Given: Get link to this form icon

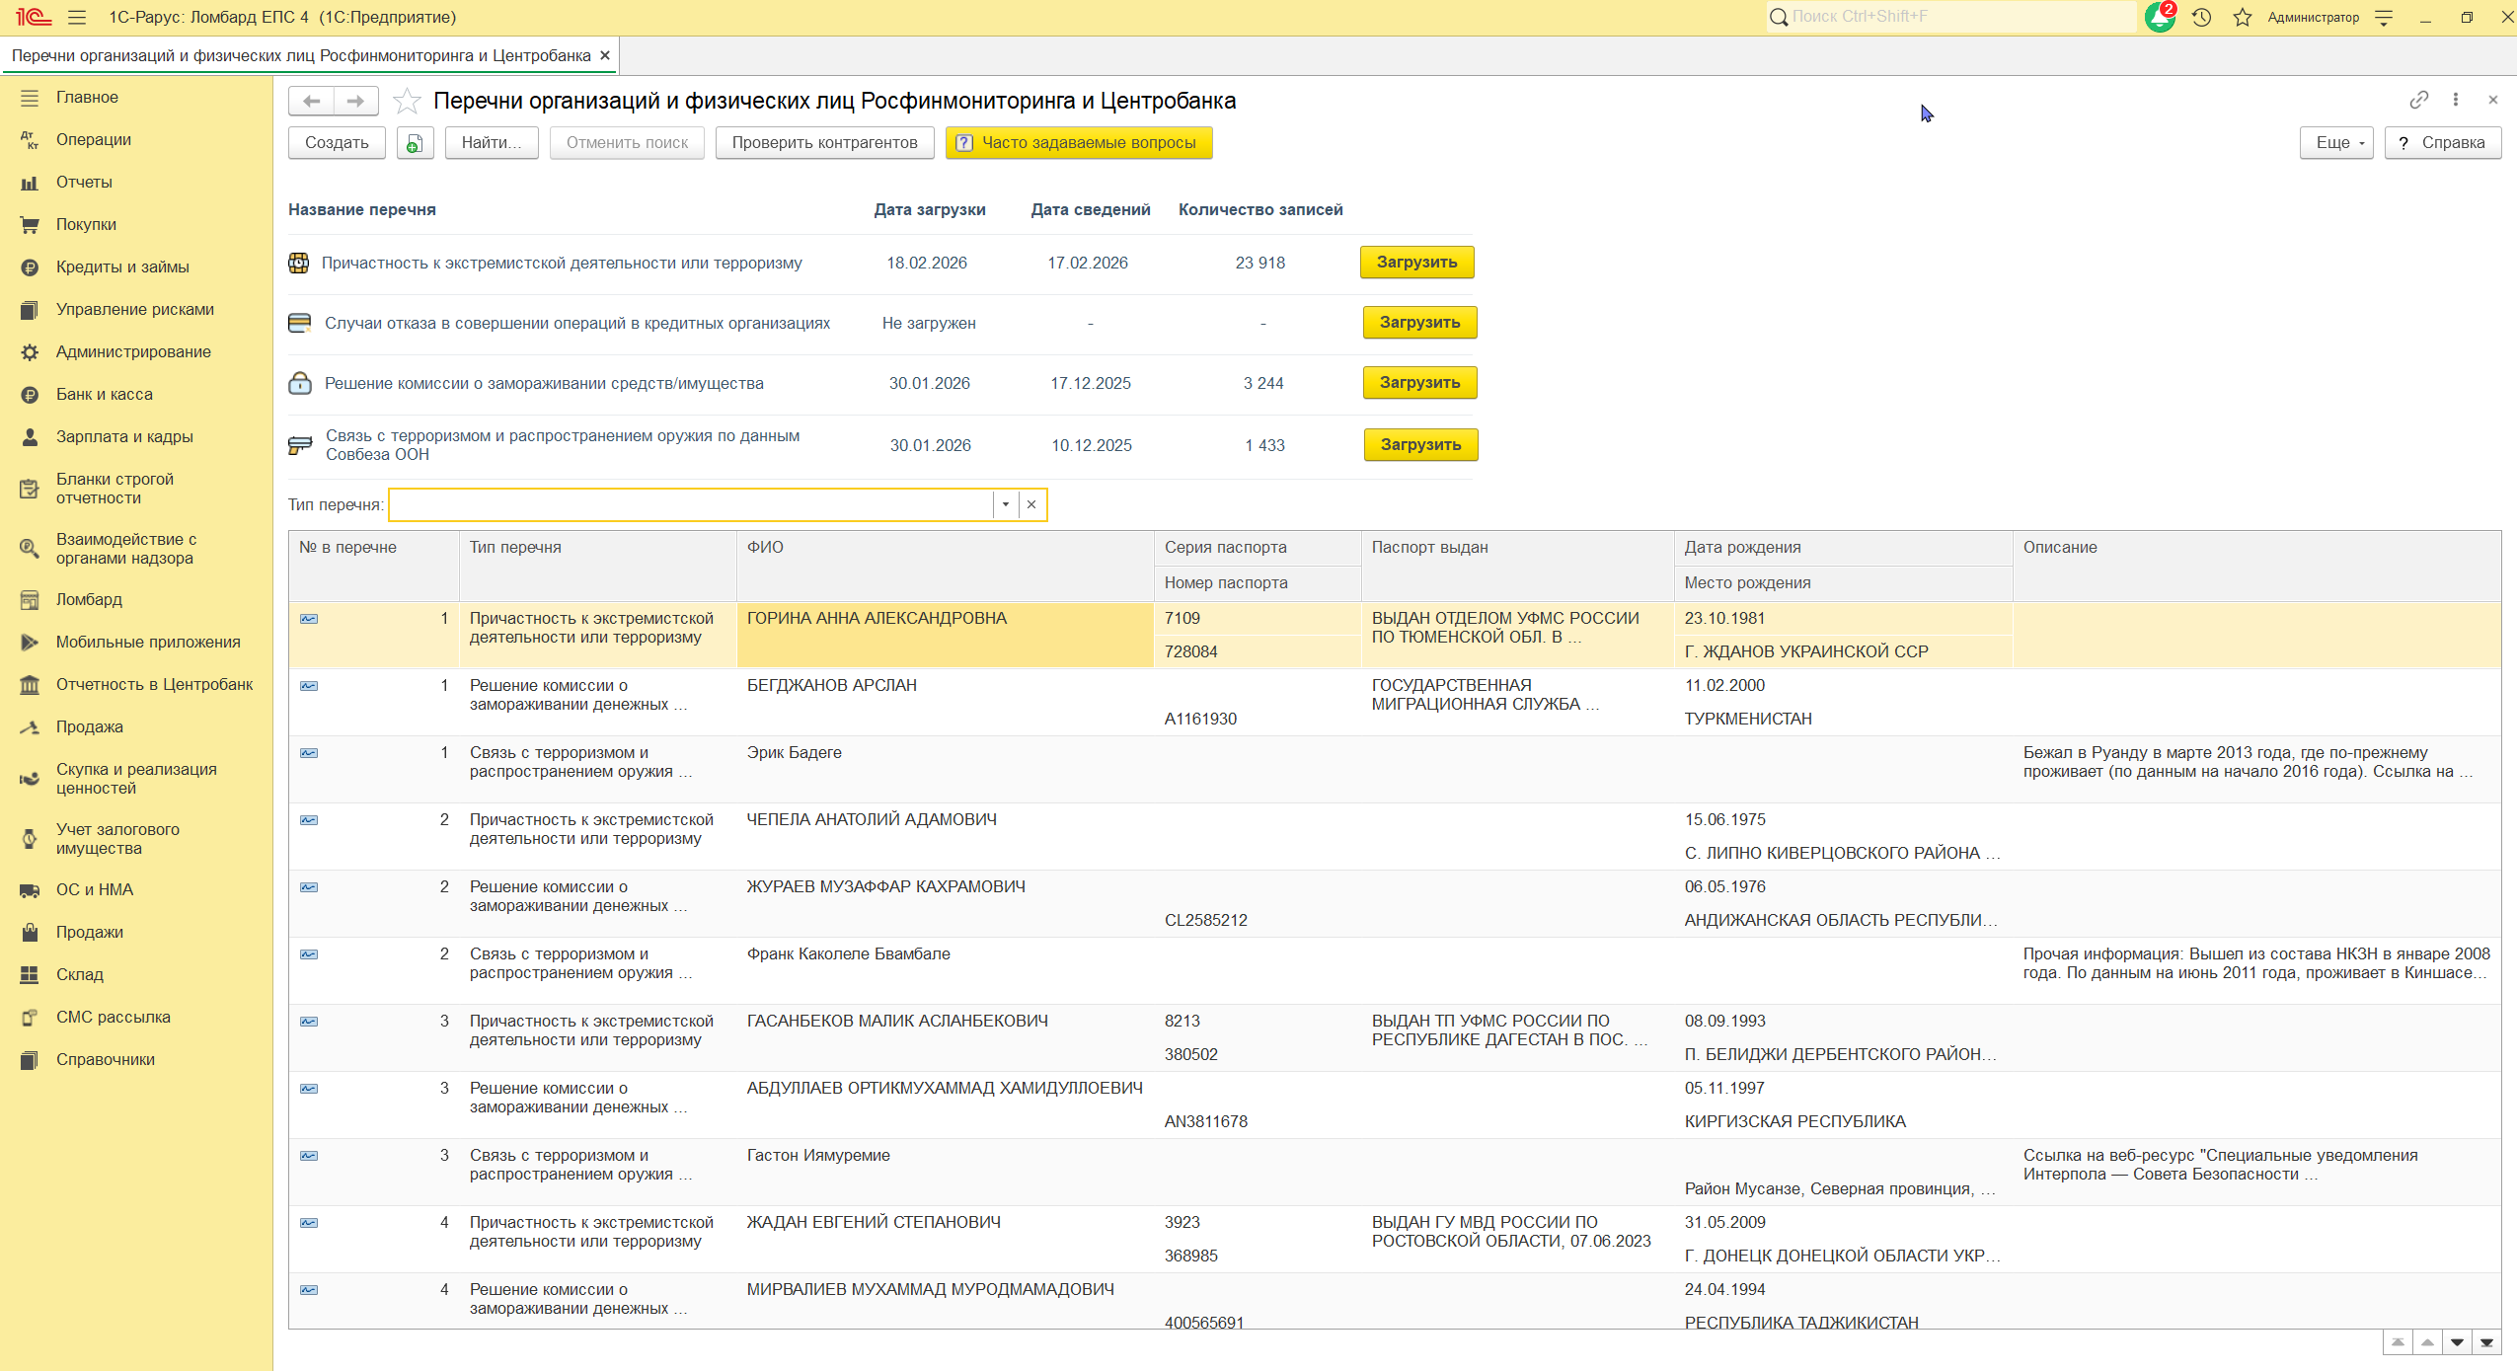Looking at the screenshot, I should (2418, 100).
